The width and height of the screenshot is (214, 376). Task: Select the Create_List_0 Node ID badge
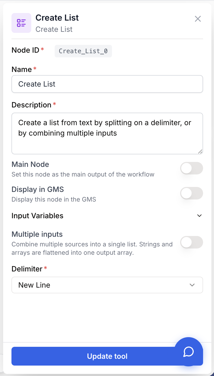pyautogui.click(x=83, y=51)
